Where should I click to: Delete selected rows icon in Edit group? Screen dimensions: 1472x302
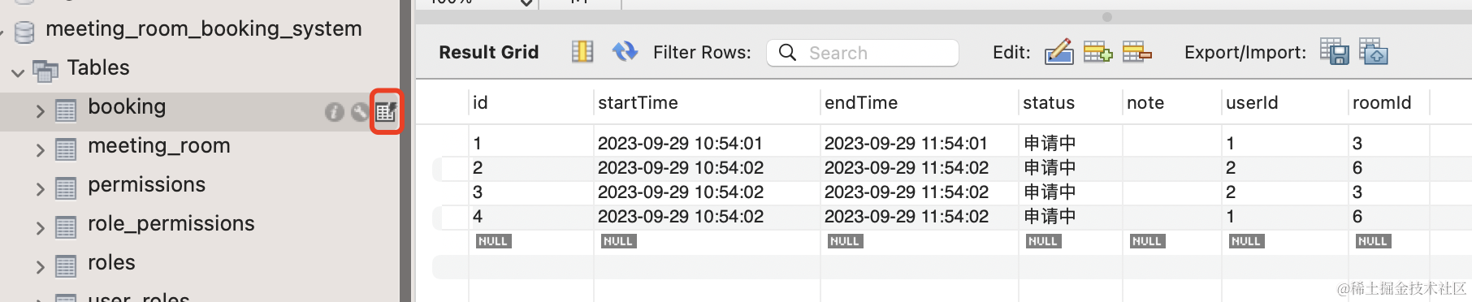click(1137, 52)
